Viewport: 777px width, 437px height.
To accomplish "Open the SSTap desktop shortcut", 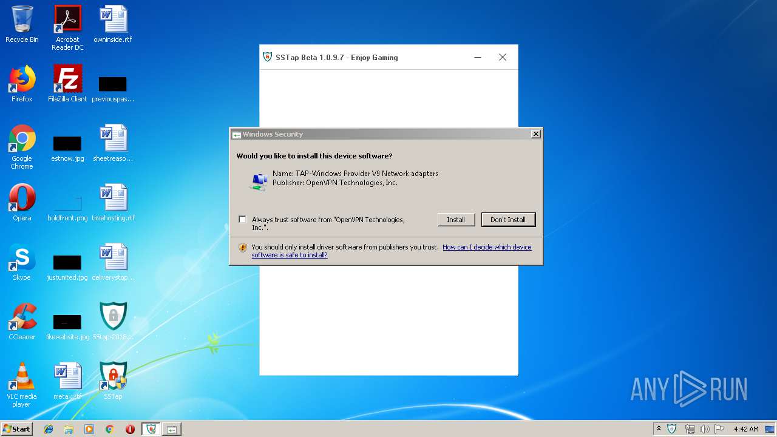I will pos(113,381).
